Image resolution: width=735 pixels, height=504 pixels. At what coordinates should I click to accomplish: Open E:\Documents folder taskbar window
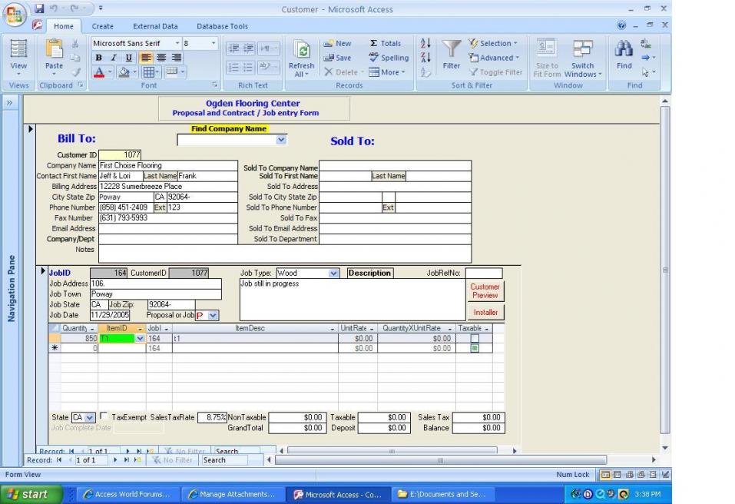442,494
